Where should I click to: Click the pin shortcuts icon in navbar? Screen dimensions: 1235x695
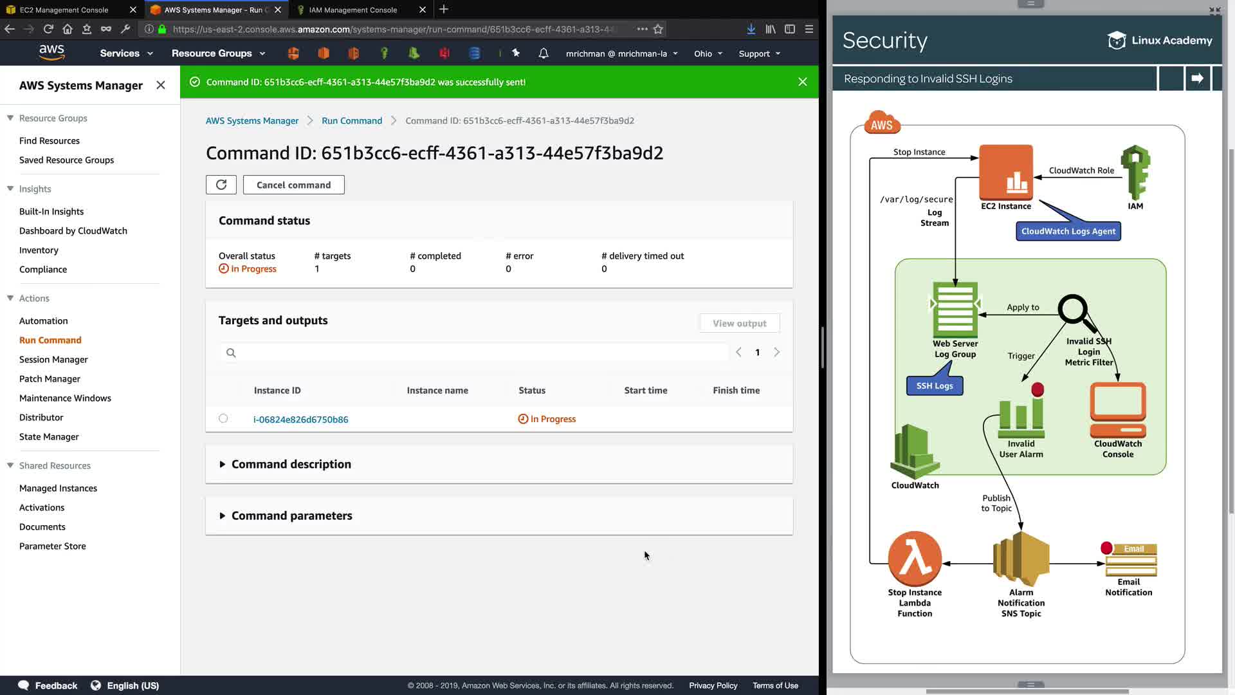pyautogui.click(x=516, y=53)
